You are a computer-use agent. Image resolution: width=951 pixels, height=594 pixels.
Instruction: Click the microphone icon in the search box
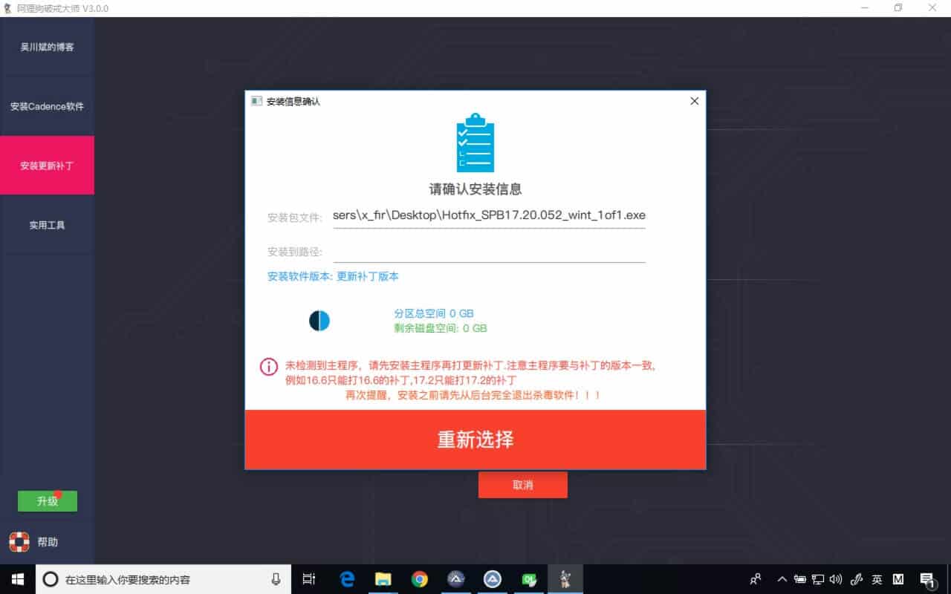276,579
